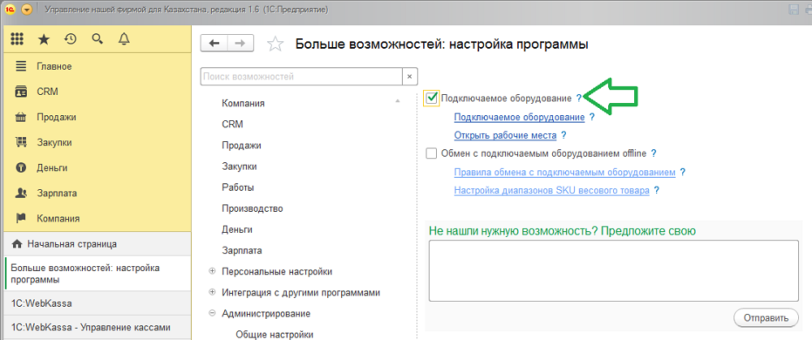Show help next to Правила обмена link

click(683, 172)
